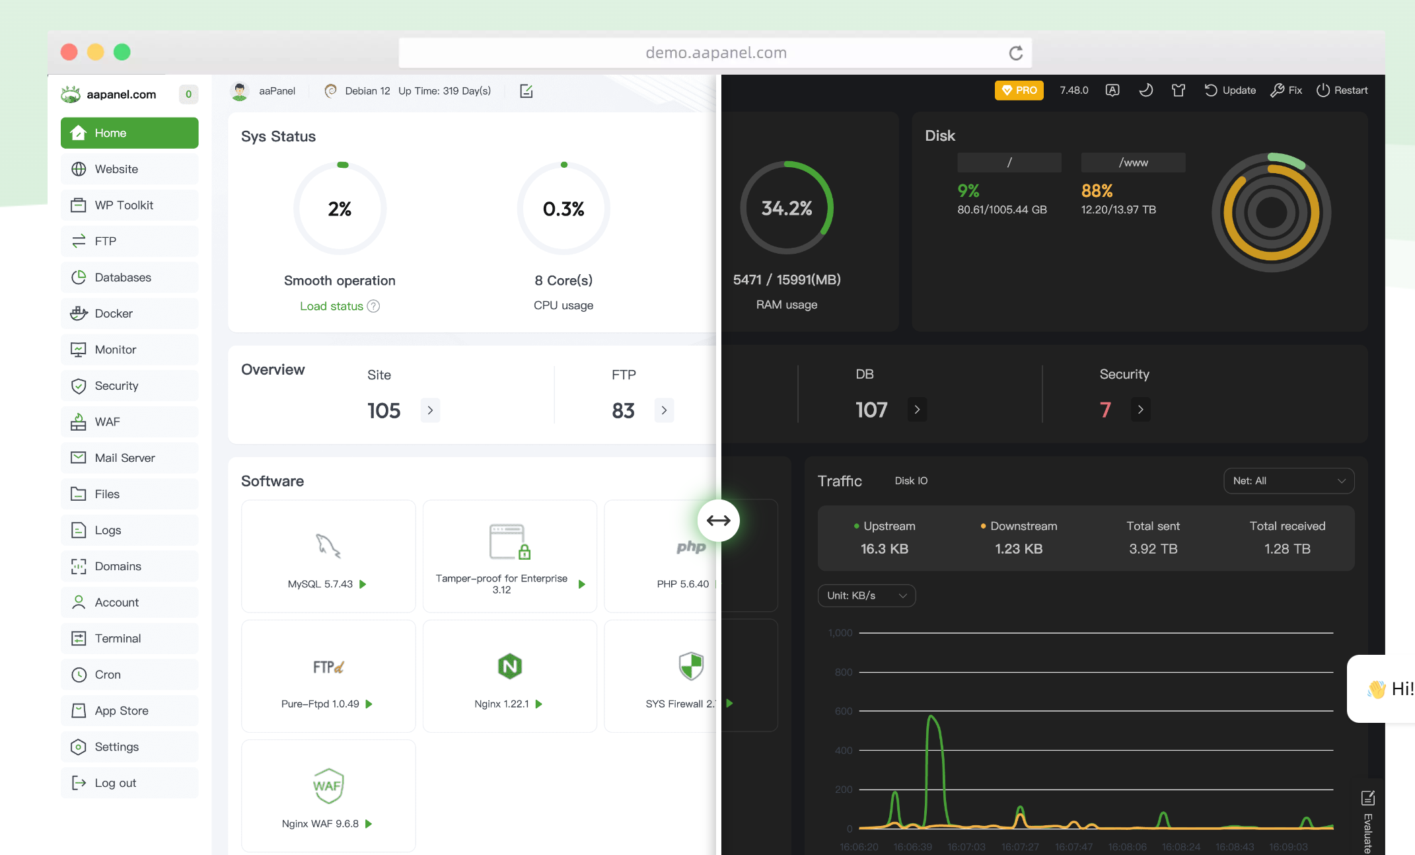This screenshot has height=855, width=1415.
Task: Expand the Site count chevron arrow
Action: (x=430, y=410)
